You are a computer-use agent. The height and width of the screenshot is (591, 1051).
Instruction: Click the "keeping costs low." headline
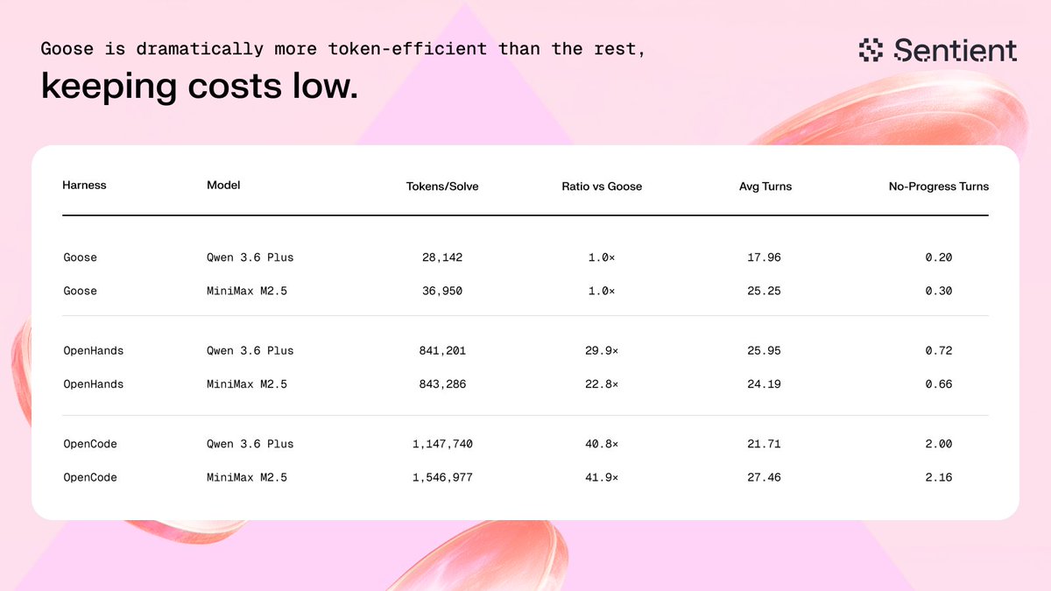(x=200, y=88)
